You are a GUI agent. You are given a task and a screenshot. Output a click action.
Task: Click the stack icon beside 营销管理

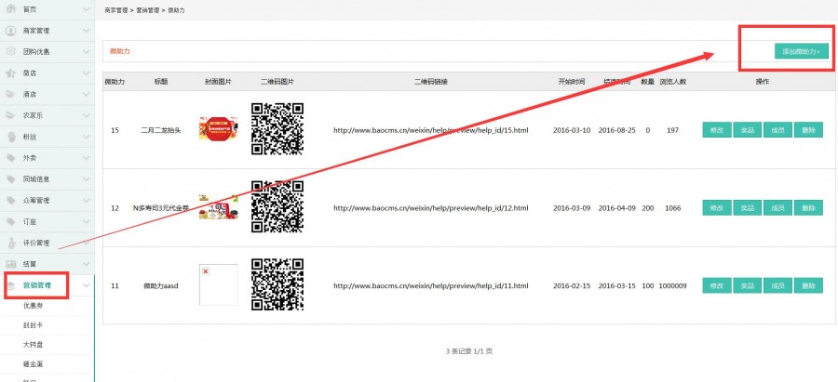(x=10, y=285)
